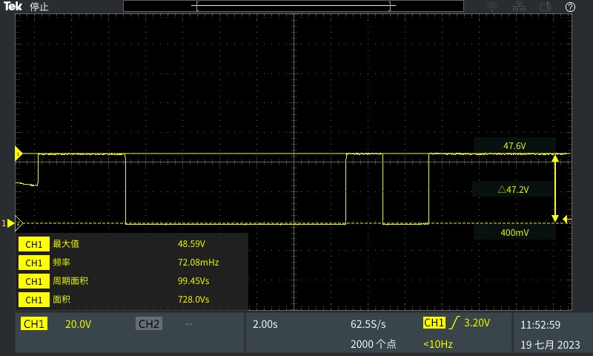
Task: Select the 频率 measurement row
Action: pos(132,263)
